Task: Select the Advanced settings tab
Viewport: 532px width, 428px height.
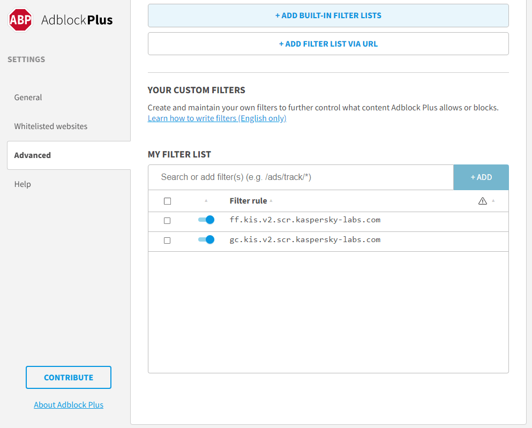Action: [69, 155]
